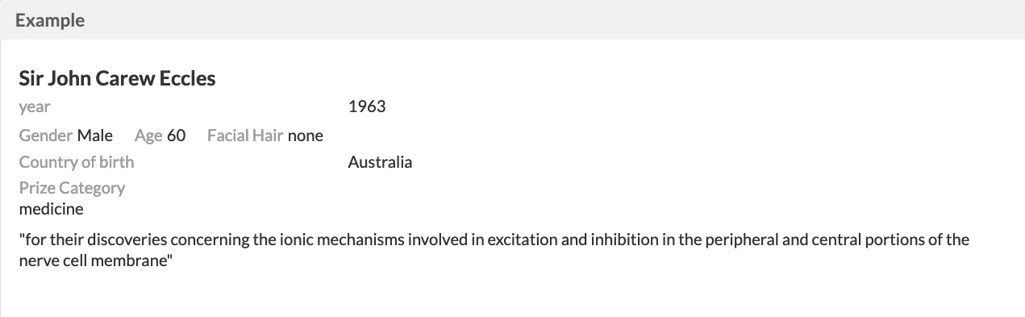Click the Age label
The height and width of the screenshot is (317, 1025).
148,136
